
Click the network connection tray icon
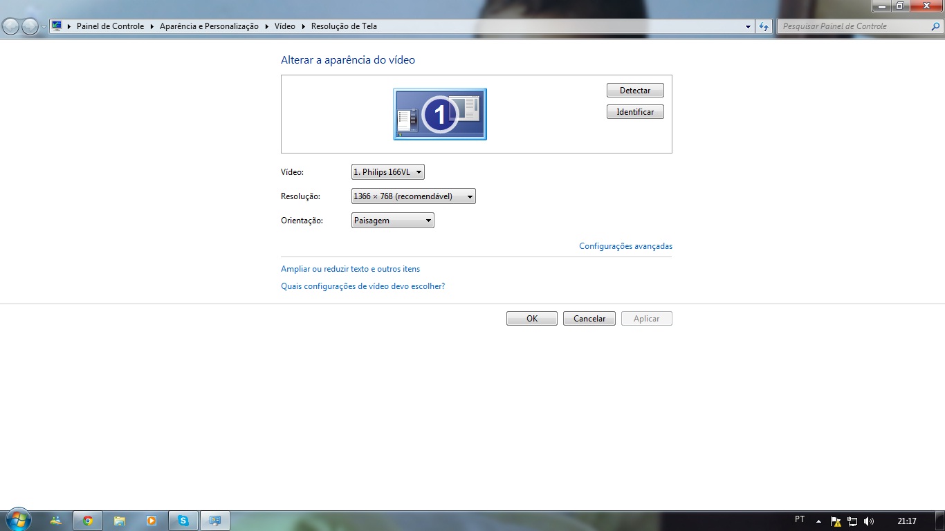(852, 521)
